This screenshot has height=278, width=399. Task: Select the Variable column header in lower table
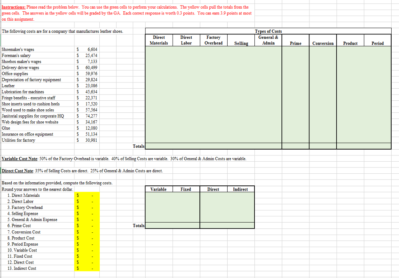point(159,189)
